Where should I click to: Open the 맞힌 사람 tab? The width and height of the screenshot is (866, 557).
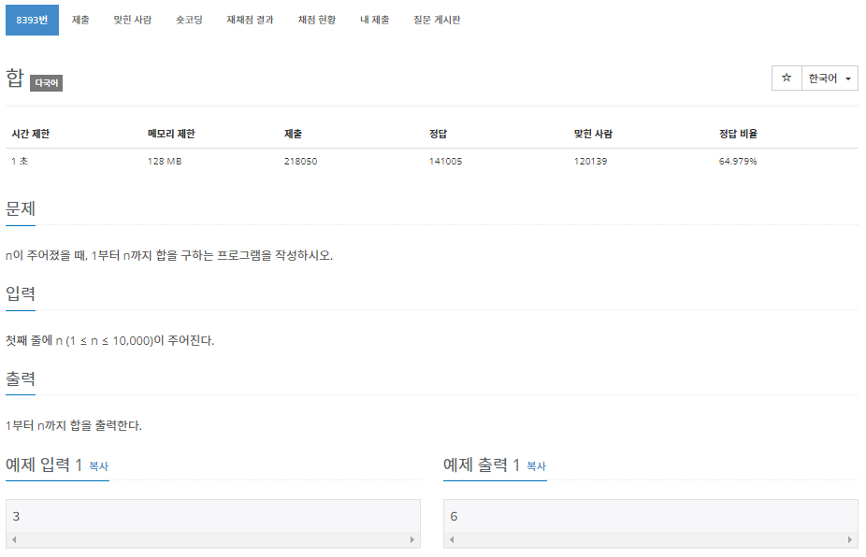133,20
